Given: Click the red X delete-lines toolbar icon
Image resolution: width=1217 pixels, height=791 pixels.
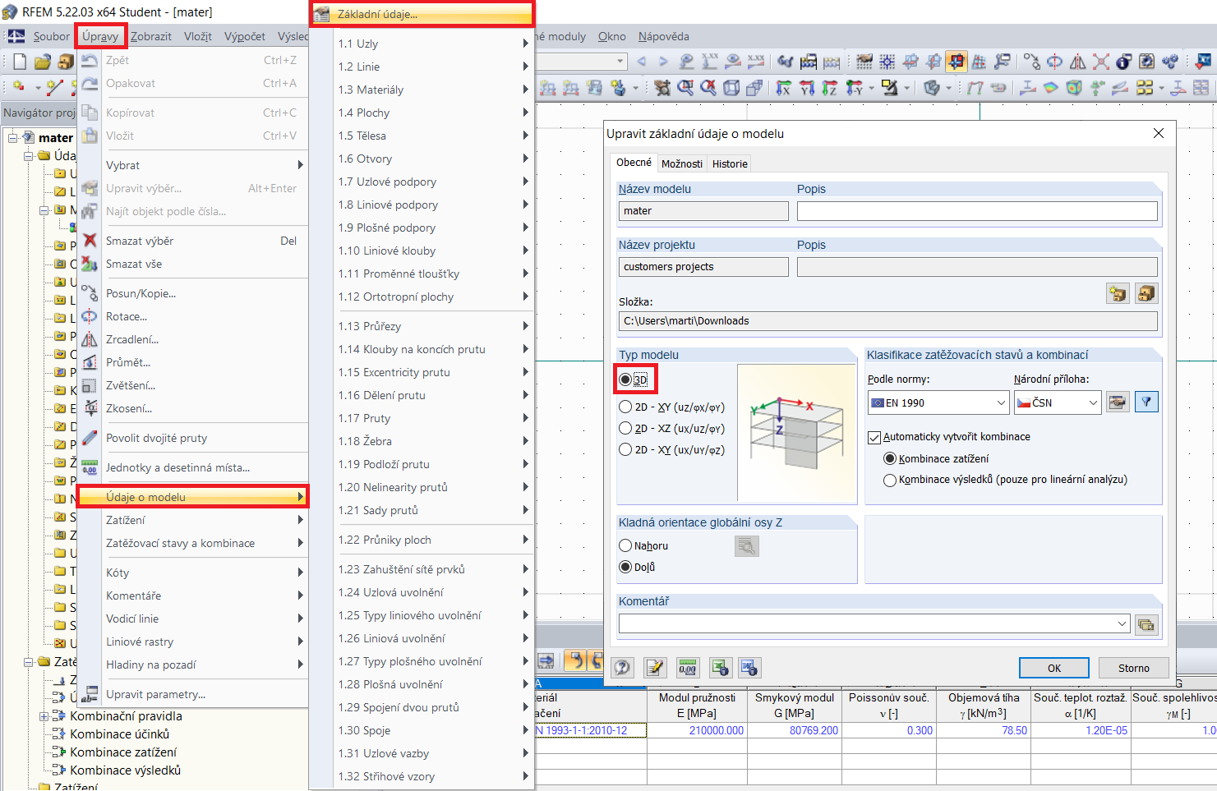Looking at the screenshot, I should tap(1101, 62).
